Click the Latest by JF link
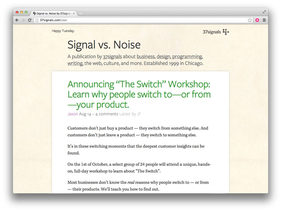The image size is (281, 211). [x=130, y=114]
